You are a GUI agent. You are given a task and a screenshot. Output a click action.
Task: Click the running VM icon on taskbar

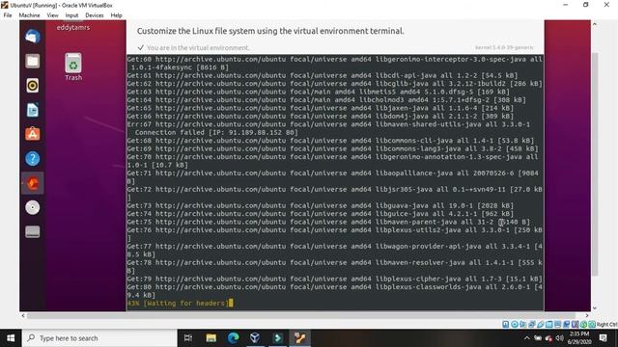point(300,338)
